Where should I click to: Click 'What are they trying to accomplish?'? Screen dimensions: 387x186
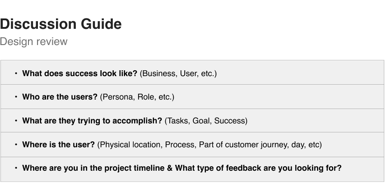[92, 121]
